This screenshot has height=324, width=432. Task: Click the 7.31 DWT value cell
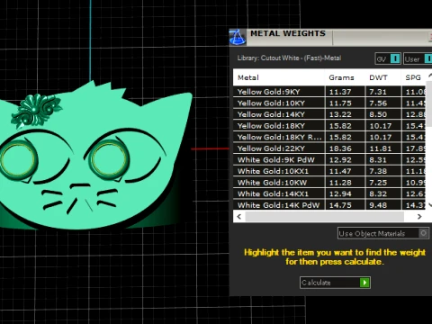(x=383, y=92)
